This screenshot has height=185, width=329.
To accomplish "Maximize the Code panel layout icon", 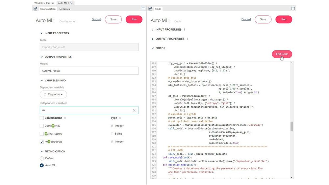I will [293, 9].
